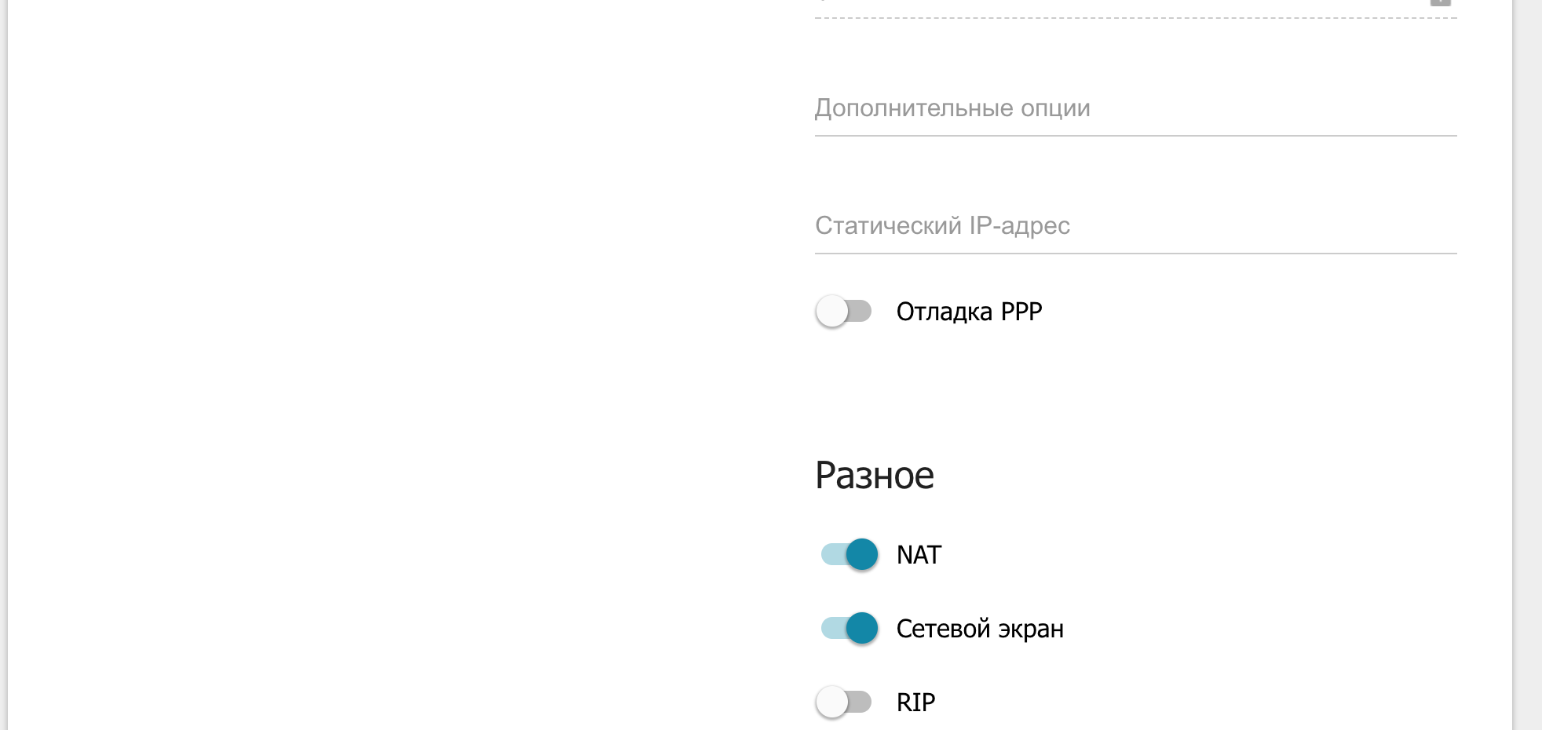This screenshot has height=730, width=1542.
Task: Focus the Дополнительные опции input field
Action: pos(1135,108)
